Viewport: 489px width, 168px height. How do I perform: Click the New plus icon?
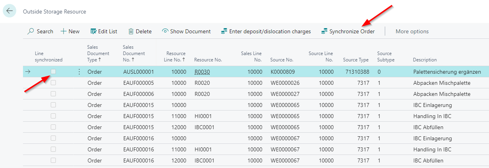click(63, 31)
